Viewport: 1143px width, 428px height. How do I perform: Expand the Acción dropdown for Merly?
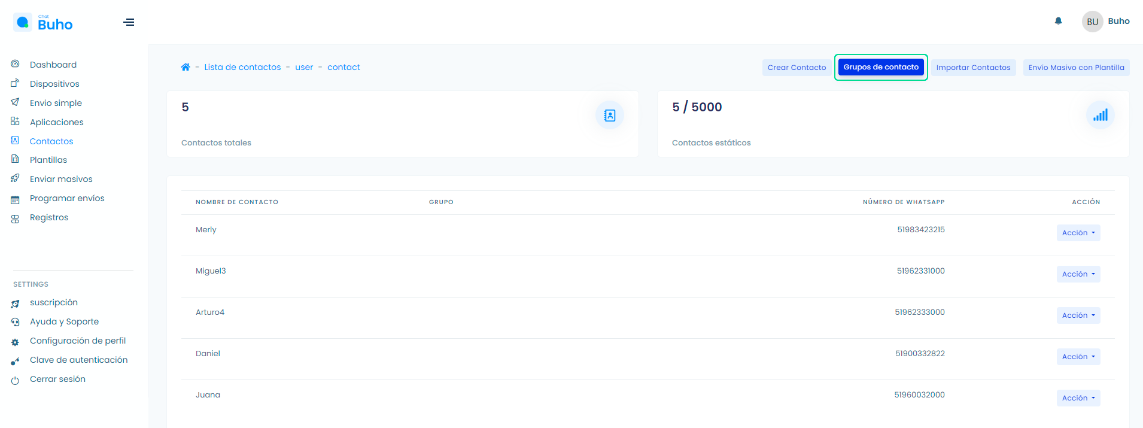[1078, 233]
